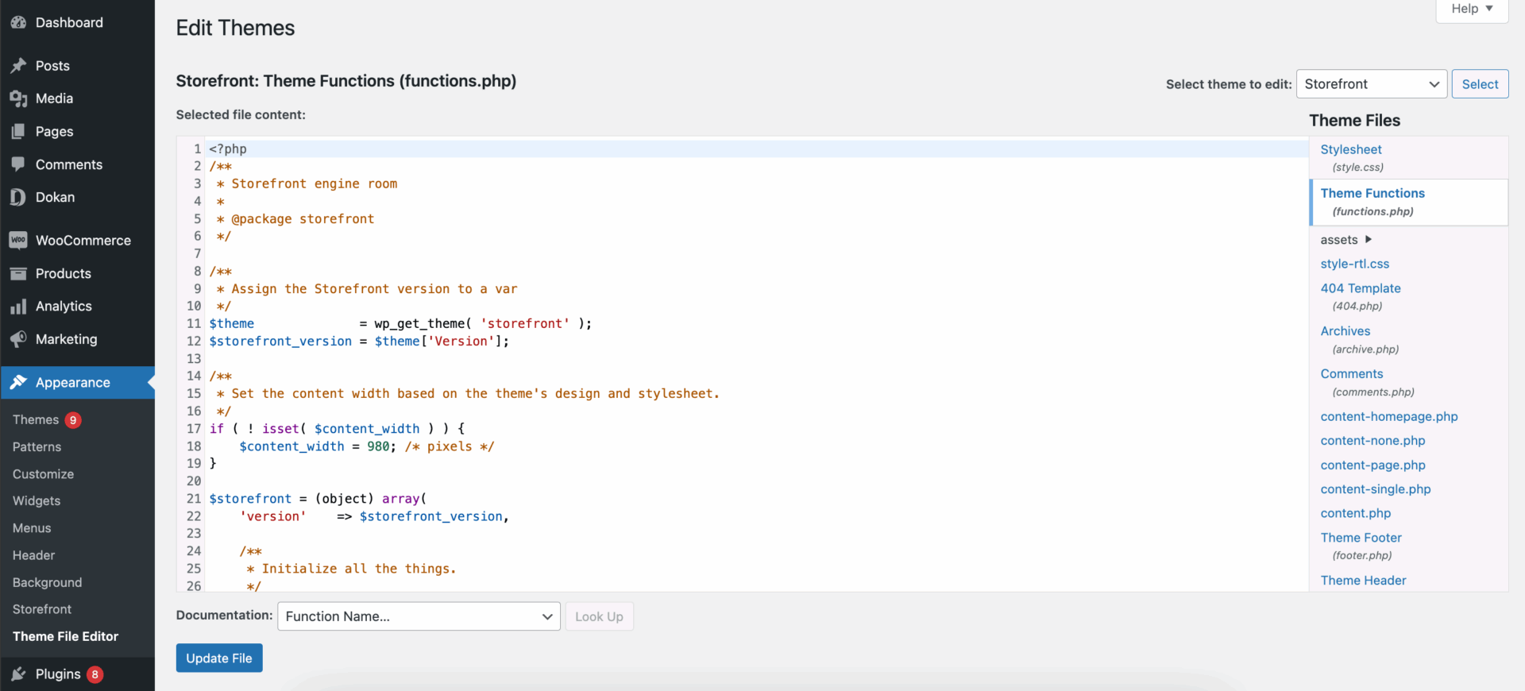Click the Dashboard gauge icon
This screenshot has height=691, width=1525.
point(18,23)
